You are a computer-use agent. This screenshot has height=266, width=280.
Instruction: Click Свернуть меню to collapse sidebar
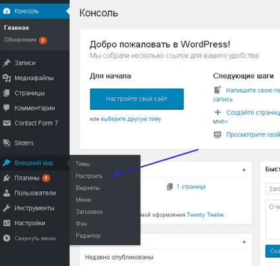35,238
